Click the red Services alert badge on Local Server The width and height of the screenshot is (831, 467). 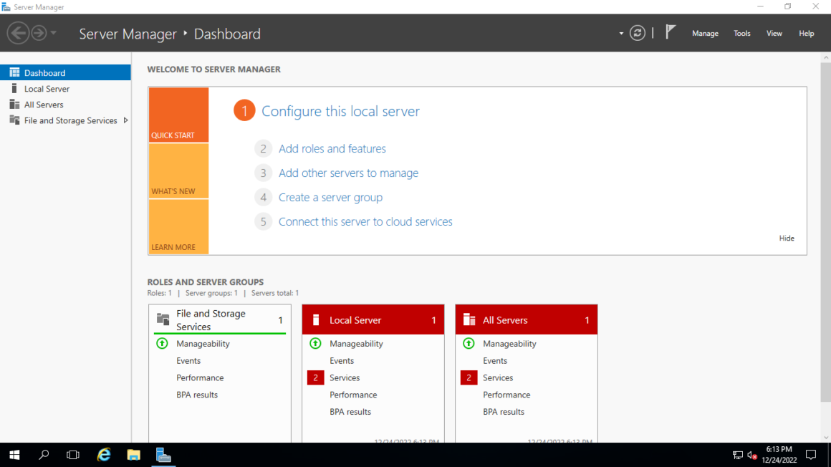(x=315, y=377)
